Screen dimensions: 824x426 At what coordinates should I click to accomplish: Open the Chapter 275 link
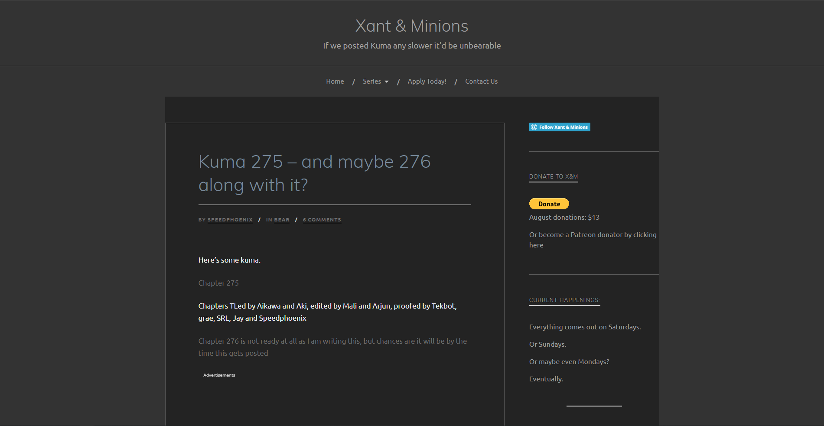pos(218,283)
